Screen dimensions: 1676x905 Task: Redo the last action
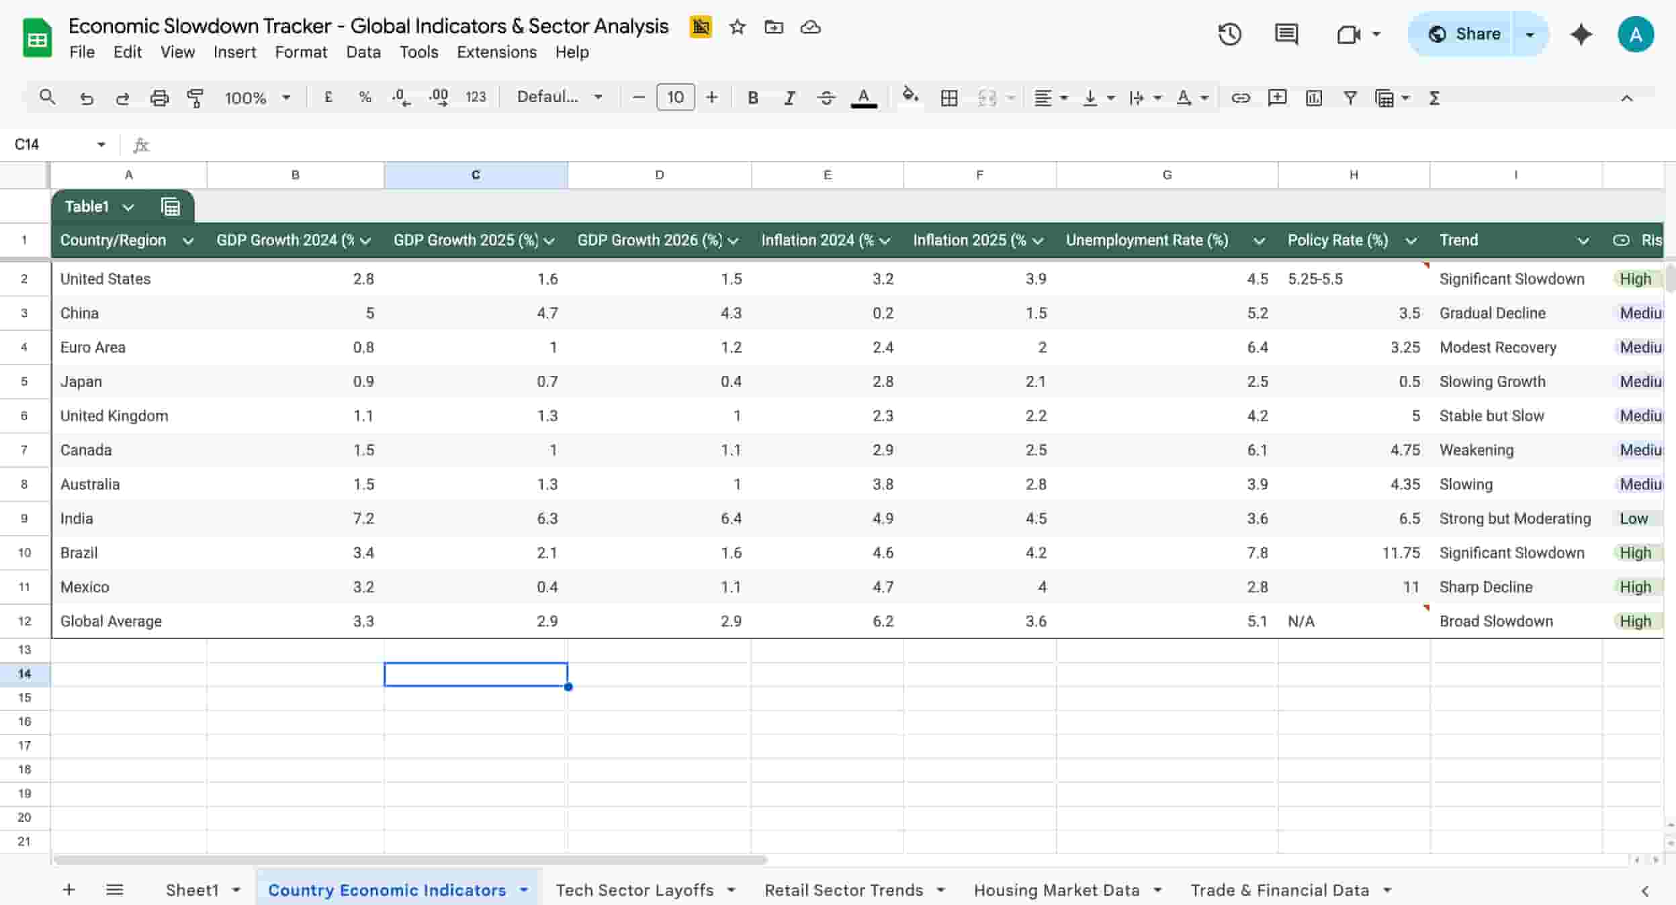click(122, 98)
